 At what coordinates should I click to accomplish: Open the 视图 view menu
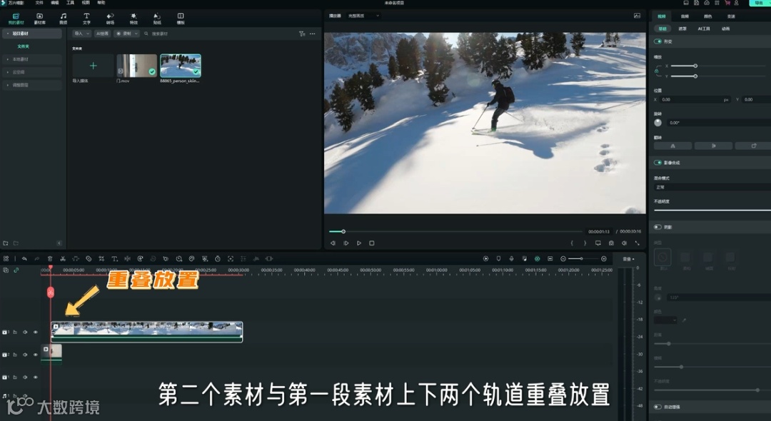coord(86,3)
